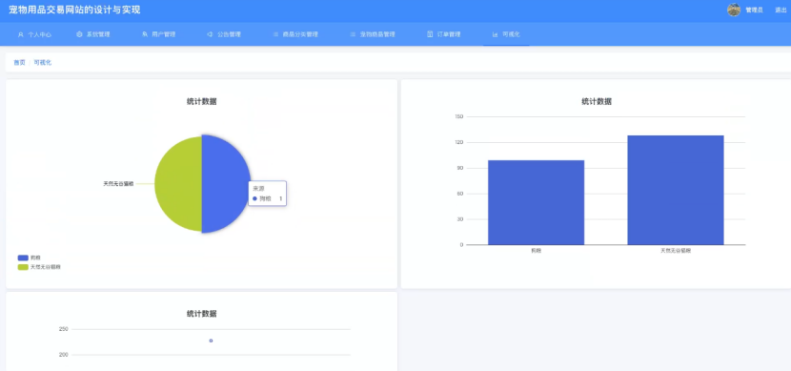The image size is (791, 371).
Task: Click the 个人中心 person icon
Action: (x=21, y=35)
